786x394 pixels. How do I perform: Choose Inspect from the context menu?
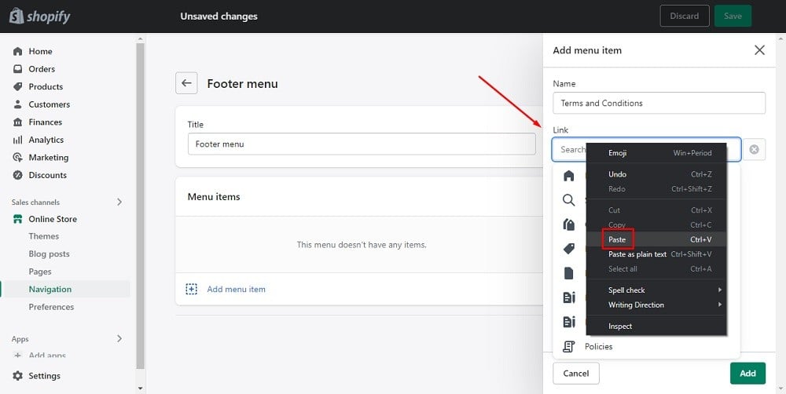(656, 327)
